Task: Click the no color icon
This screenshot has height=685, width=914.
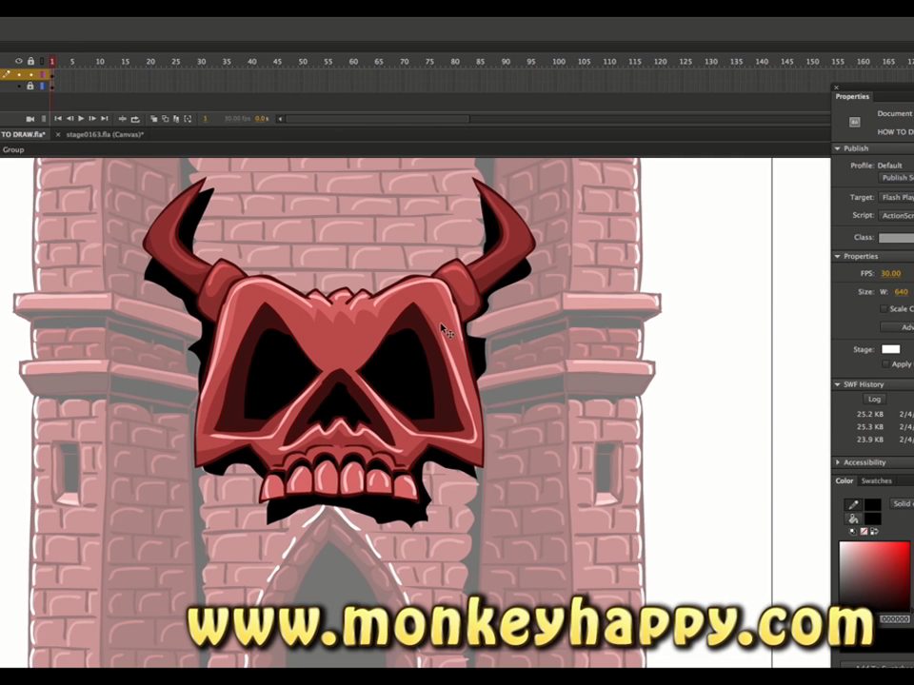Action: pos(864,531)
